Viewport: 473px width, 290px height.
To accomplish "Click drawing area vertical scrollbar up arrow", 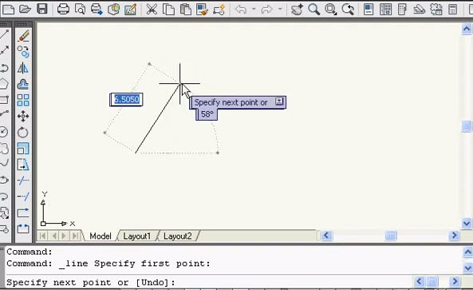I will point(467,29).
